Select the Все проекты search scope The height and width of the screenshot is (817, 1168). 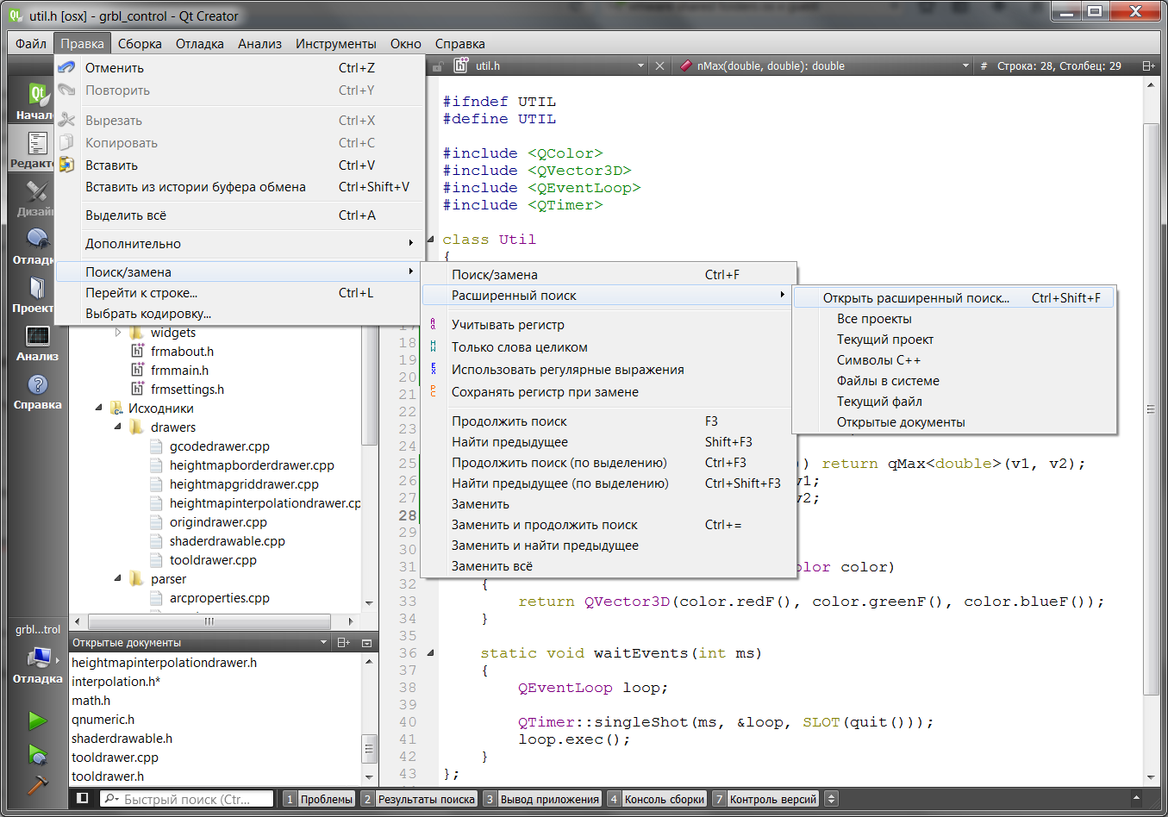pos(954,319)
